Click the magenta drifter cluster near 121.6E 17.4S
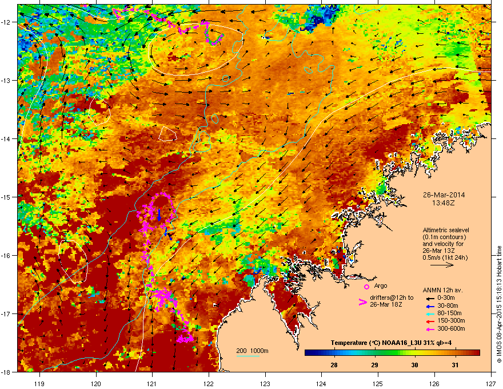 point(185,338)
